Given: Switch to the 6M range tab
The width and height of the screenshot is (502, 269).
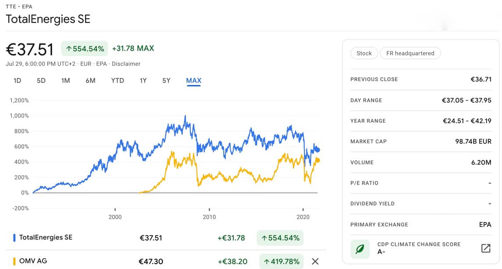Looking at the screenshot, I should coord(90,81).
